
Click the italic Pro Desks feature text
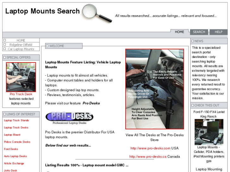[91, 103]
